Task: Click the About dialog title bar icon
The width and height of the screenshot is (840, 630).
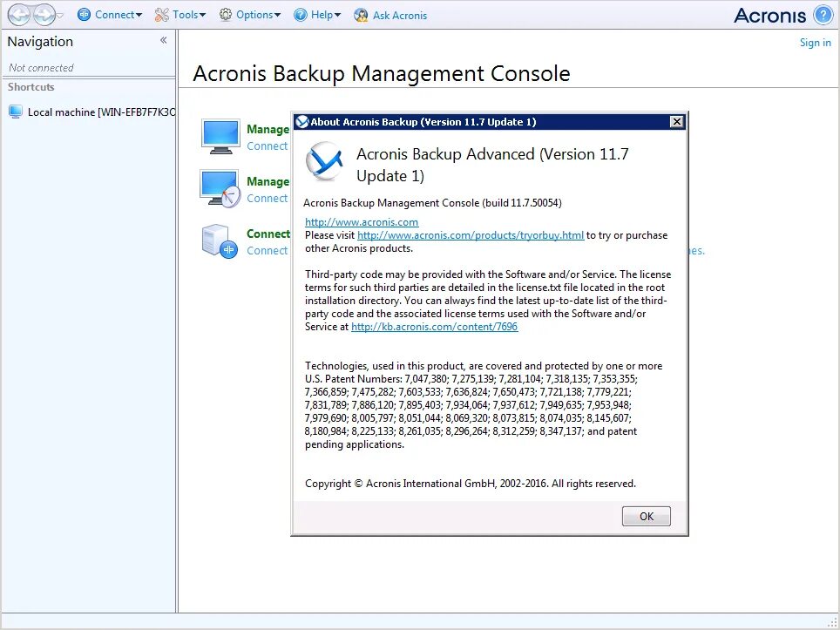Action: click(302, 122)
